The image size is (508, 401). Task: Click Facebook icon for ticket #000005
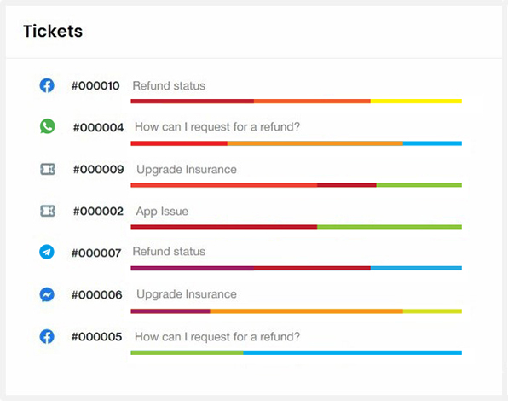(47, 336)
